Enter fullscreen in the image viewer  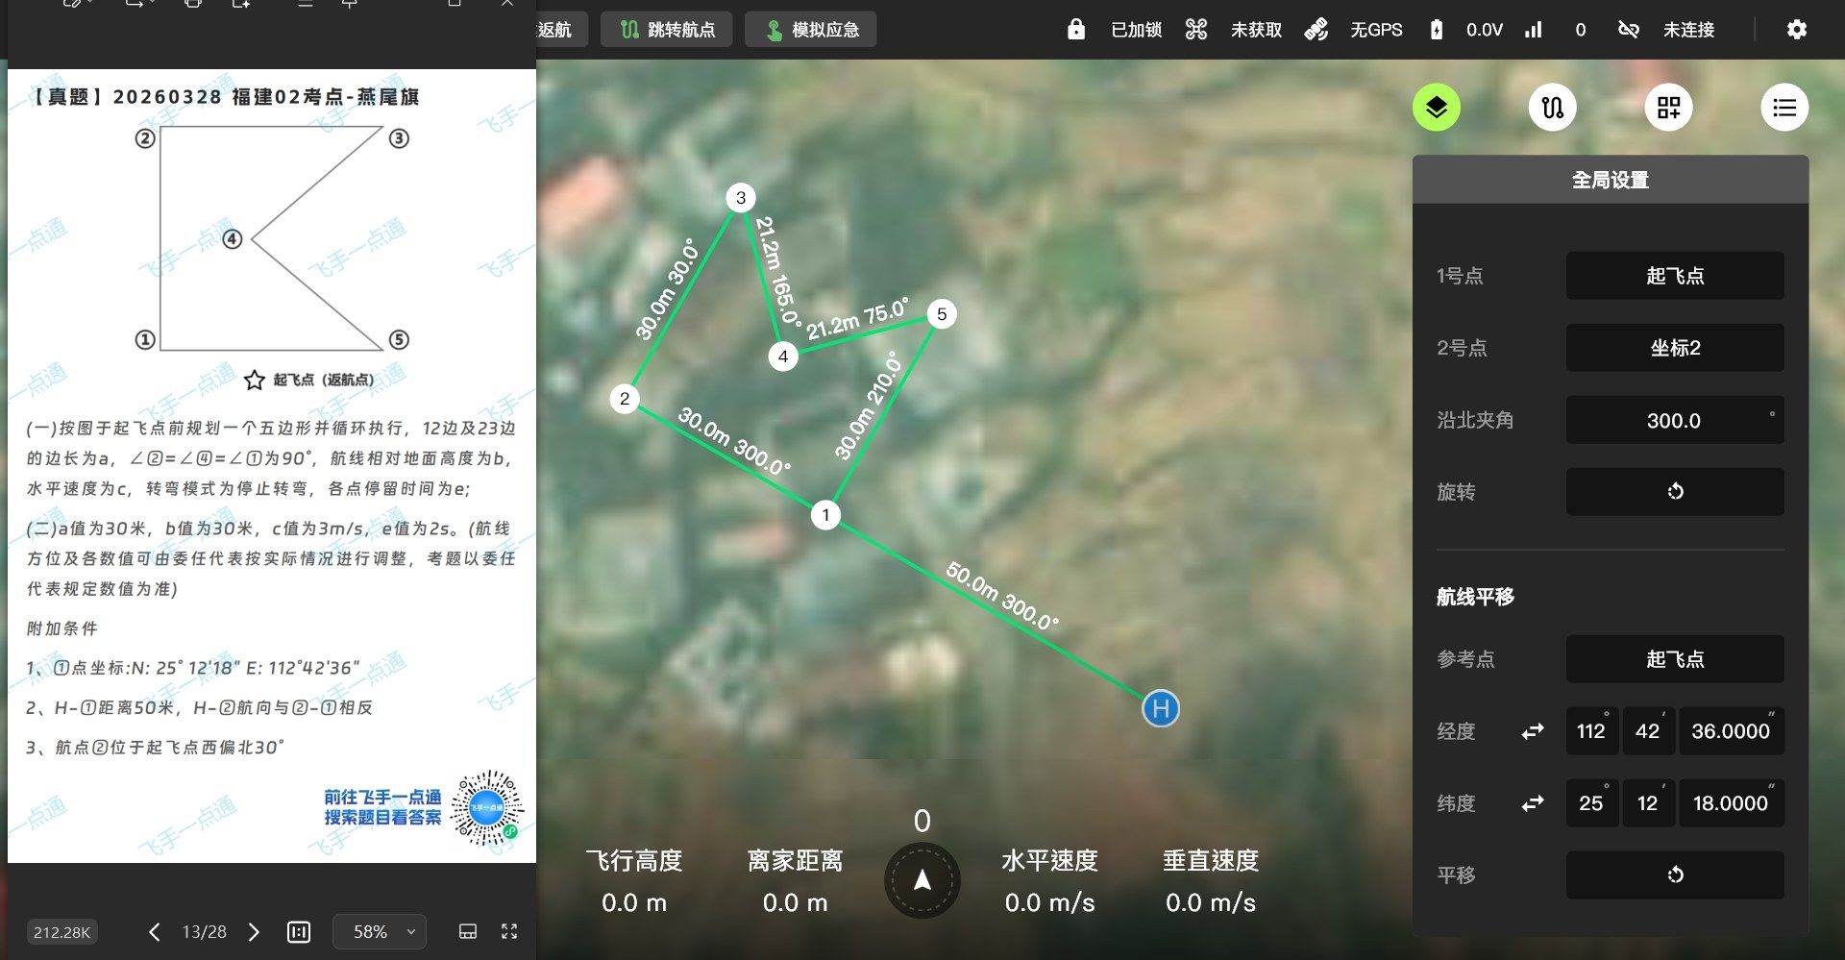[509, 931]
